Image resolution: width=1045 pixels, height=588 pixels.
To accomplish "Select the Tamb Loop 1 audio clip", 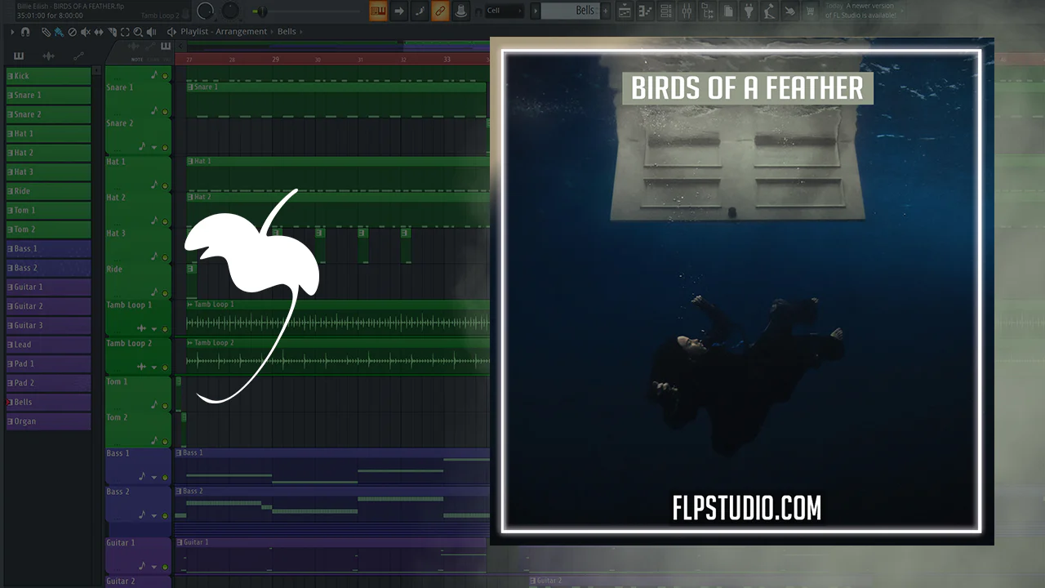I will [338, 318].
